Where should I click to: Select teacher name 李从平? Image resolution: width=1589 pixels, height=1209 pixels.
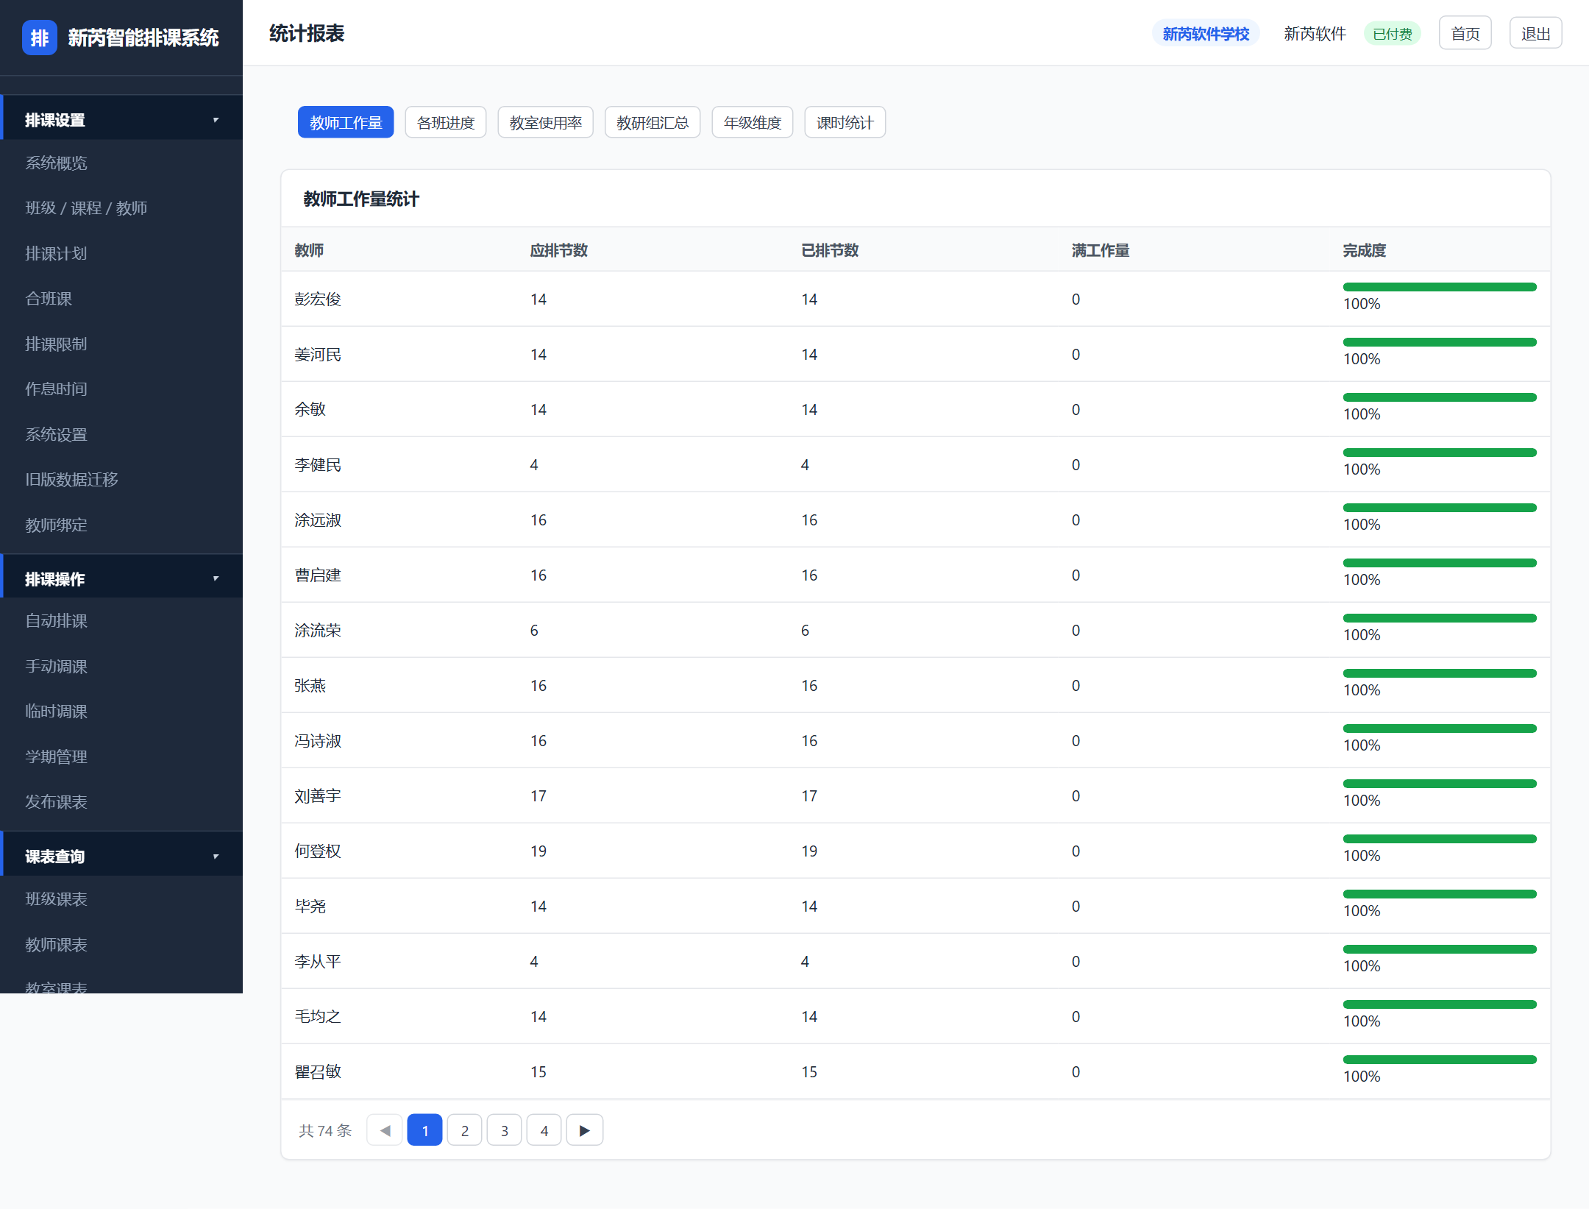pyautogui.click(x=318, y=962)
